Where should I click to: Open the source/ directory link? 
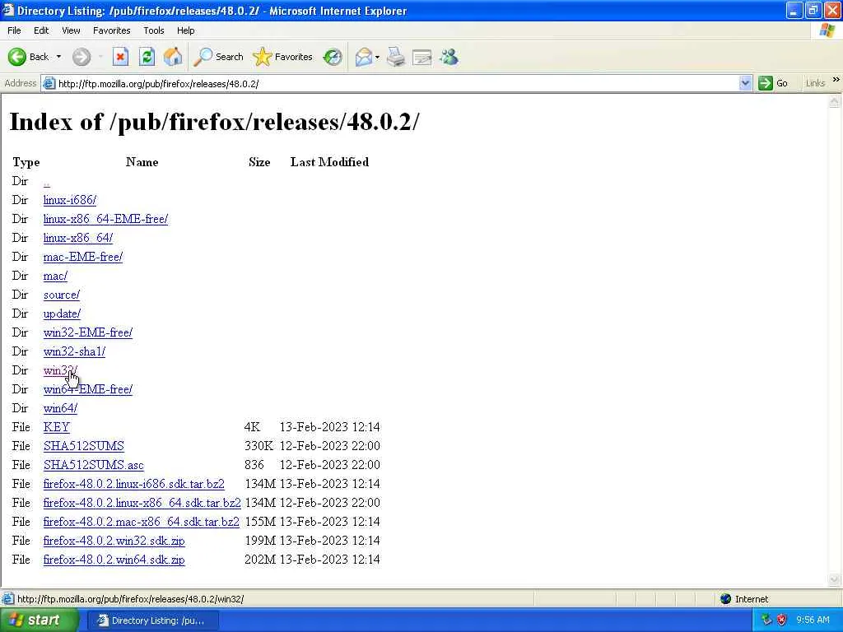[61, 295]
